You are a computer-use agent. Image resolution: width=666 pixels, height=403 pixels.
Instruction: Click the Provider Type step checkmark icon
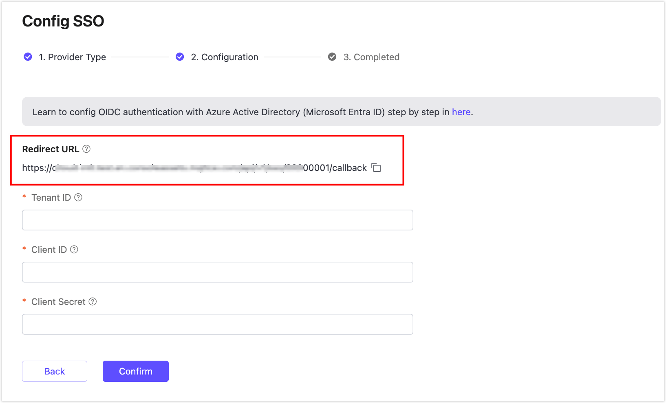(28, 57)
